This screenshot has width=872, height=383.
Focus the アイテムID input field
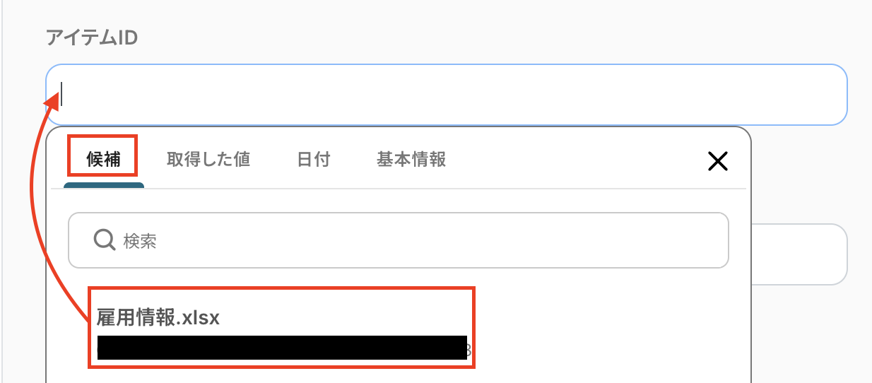[447, 95]
